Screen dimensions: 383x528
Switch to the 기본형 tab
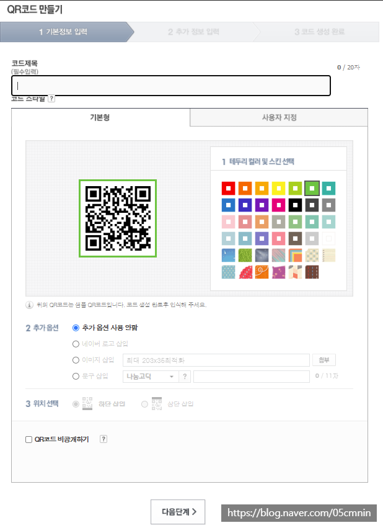pyautogui.click(x=100, y=117)
